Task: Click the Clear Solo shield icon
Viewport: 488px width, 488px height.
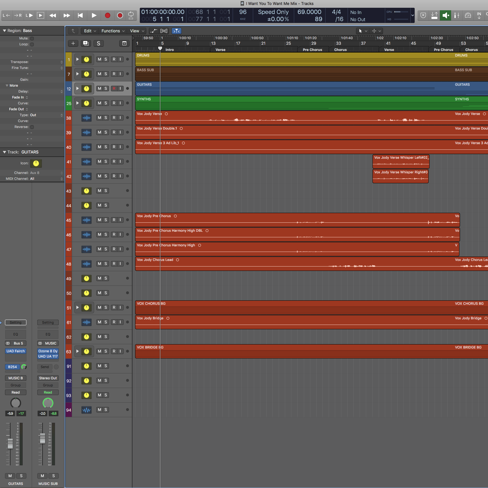Action: click(423, 15)
